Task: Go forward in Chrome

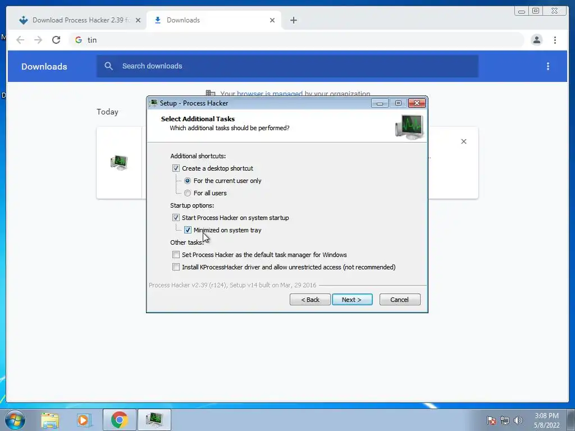Action: [38, 40]
